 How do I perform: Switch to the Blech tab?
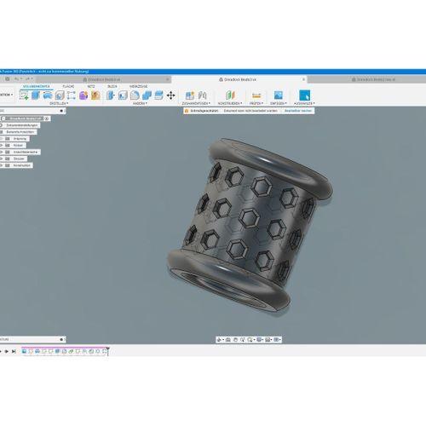click(x=112, y=86)
